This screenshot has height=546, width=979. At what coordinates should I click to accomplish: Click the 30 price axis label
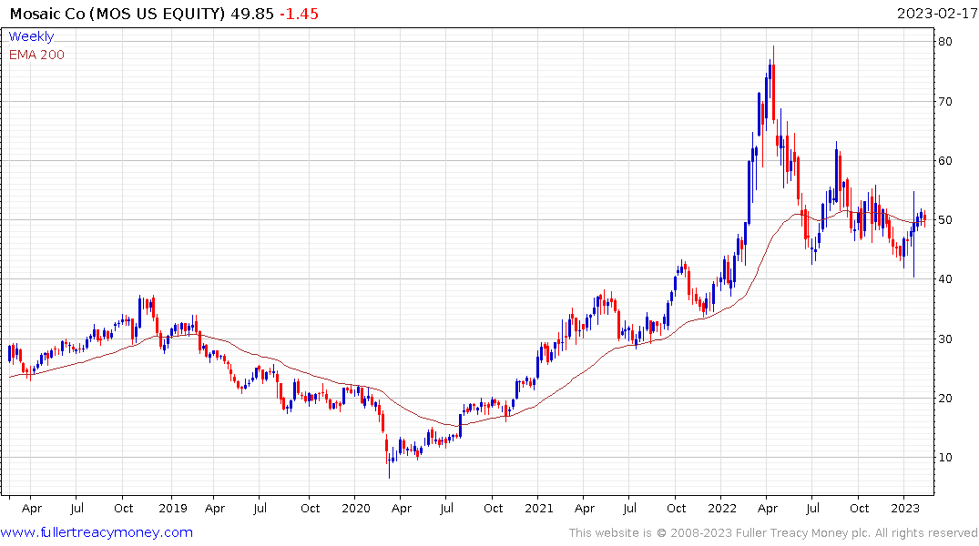[x=944, y=339]
